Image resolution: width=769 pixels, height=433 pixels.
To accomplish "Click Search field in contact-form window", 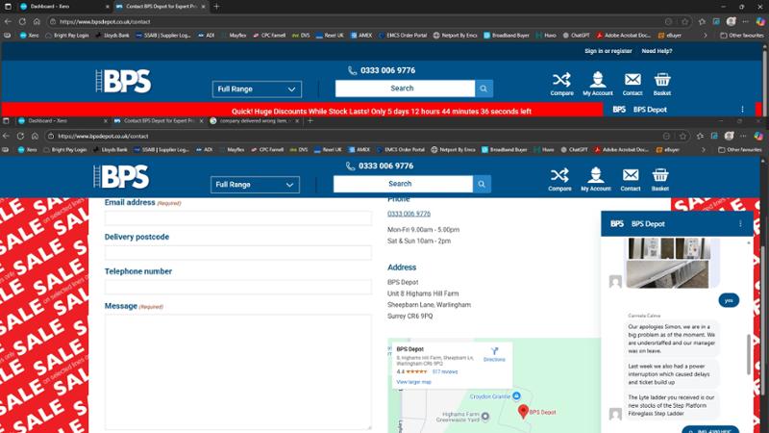I will [403, 184].
